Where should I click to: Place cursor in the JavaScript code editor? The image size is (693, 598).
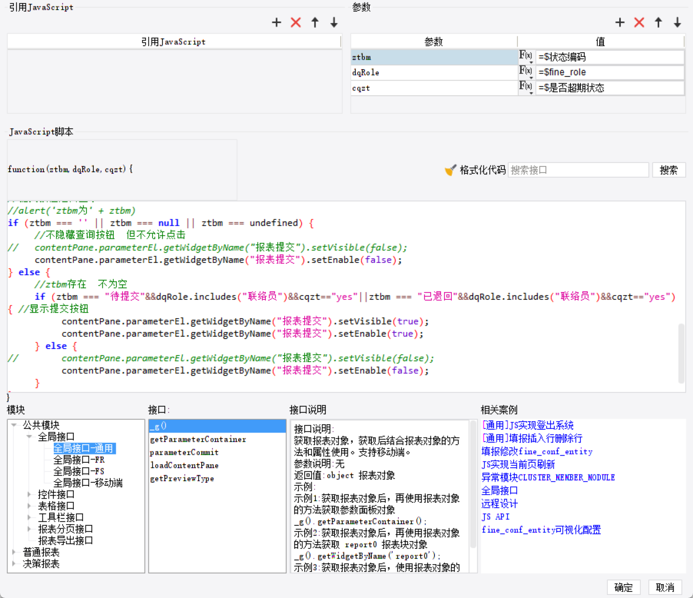(x=346, y=297)
